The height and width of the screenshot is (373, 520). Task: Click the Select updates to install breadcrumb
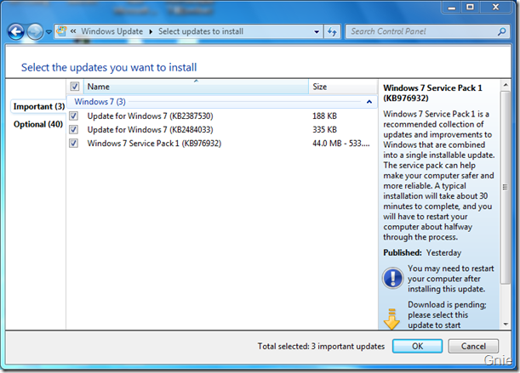201,31
